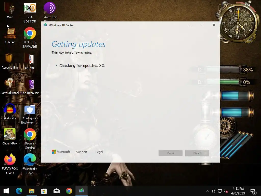The height and width of the screenshot is (196, 261).
Task: Click the Meet Now tray icon
Action: coord(214,191)
